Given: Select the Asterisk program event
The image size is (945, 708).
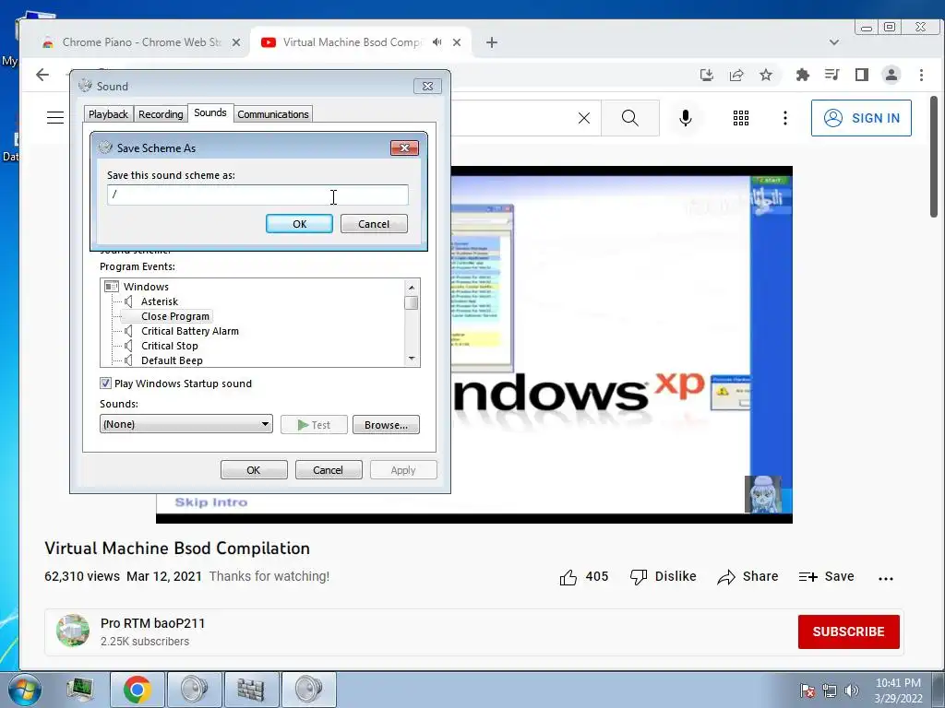Looking at the screenshot, I should pyautogui.click(x=160, y=301).
